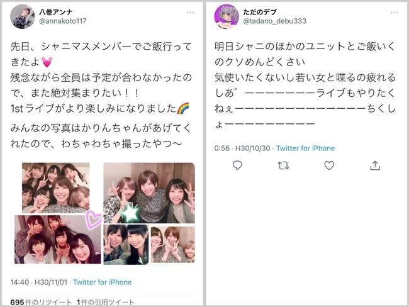This screenshot has width=409, height=307.
Task: View the 1 quote tweet count
Action: click(x=106, y=303)
